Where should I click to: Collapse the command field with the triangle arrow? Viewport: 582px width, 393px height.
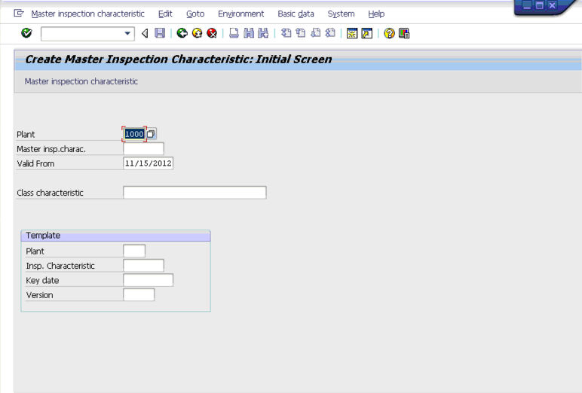pos(145,33)
